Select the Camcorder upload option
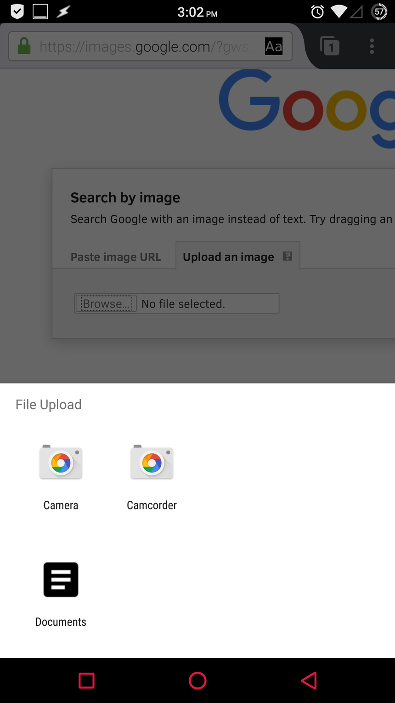Viewport: 395px width, 703px height. [x=152, y=476]
